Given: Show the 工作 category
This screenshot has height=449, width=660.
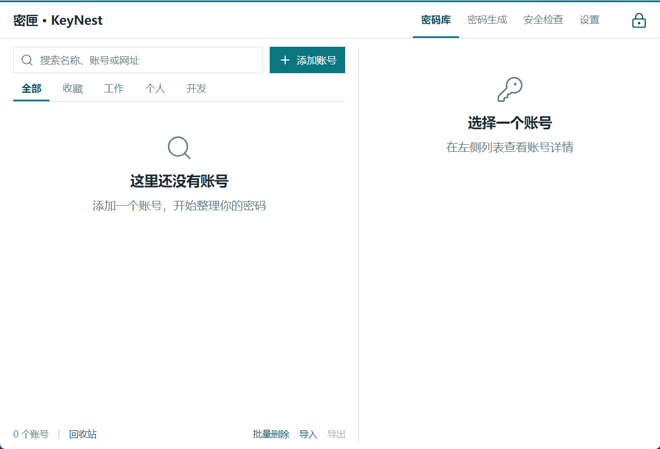Looking at the screenshot, I should click(x=114, y=89).
